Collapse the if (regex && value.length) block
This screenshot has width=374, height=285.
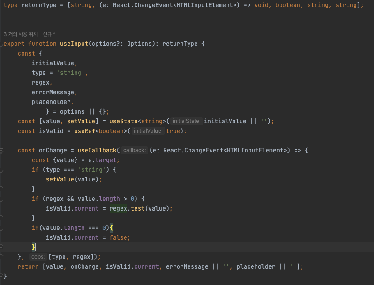pyautogui.click(x=1, y=199)
